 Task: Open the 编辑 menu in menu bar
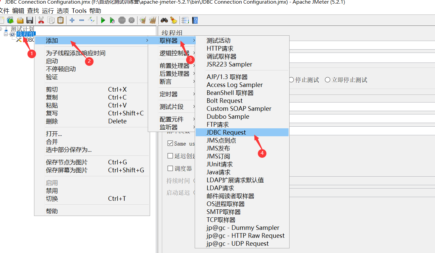(x=18, y=11)
